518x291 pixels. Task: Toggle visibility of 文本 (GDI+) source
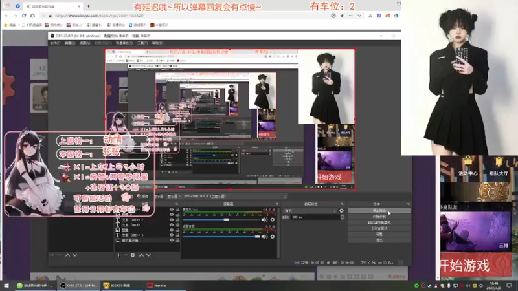[x=172, y=224]
